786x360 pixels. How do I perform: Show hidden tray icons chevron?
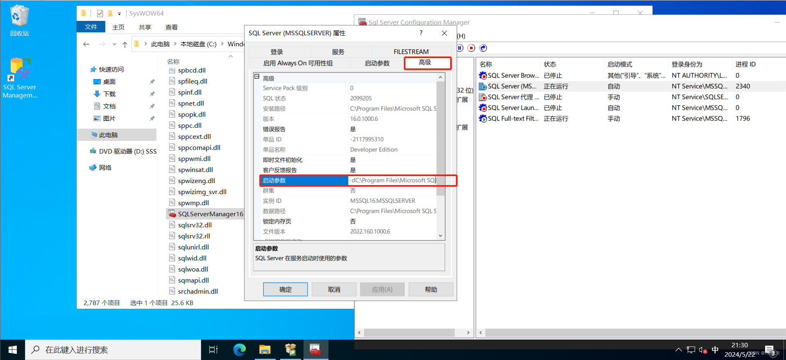click(679, 350)
